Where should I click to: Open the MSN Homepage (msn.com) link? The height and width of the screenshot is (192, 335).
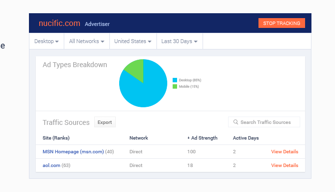[x=73, y=152]
